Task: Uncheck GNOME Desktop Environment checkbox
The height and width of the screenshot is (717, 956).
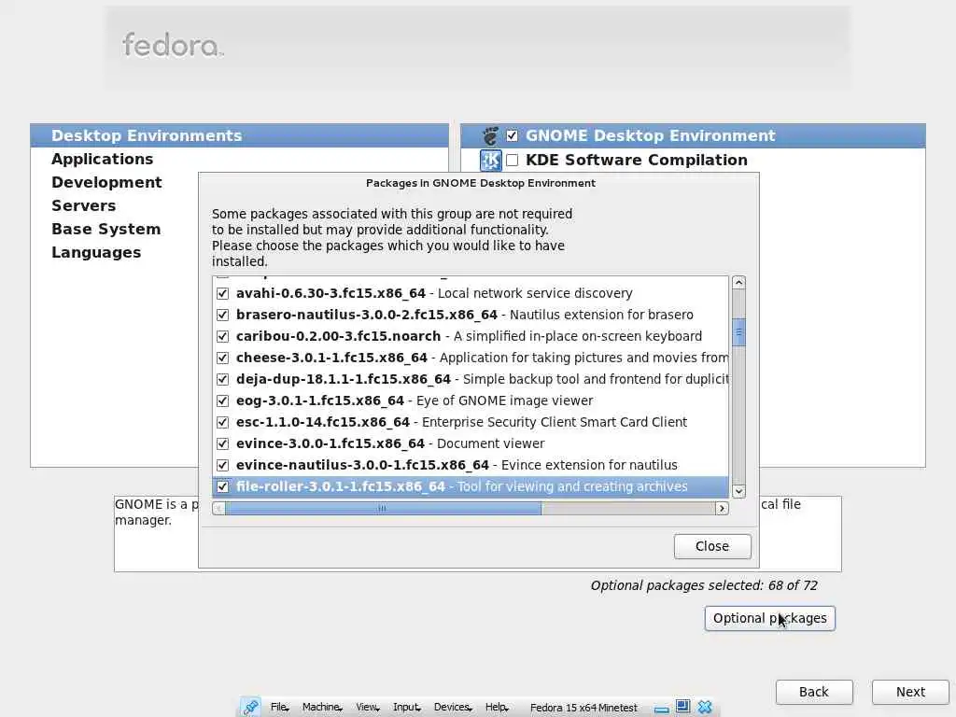Action: (513, 135)
